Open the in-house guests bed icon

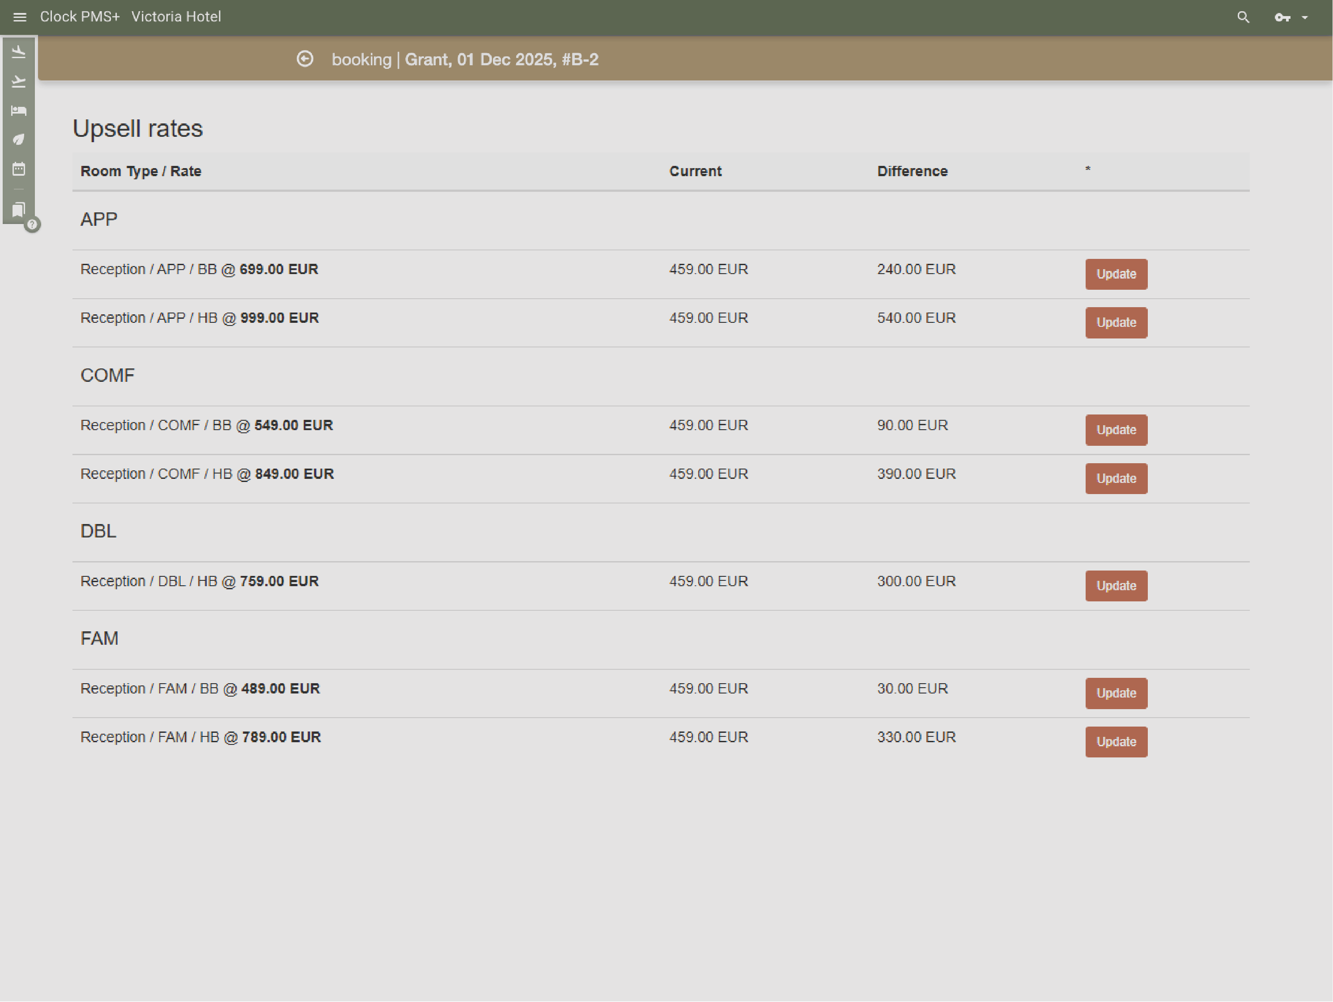point(19,110)
